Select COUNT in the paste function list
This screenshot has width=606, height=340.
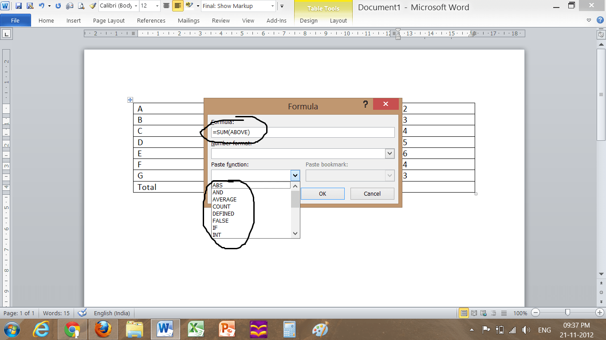pos(251,207)
